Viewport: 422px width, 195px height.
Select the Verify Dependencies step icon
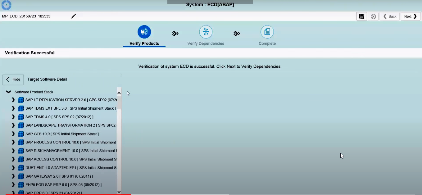pos(206,32)
